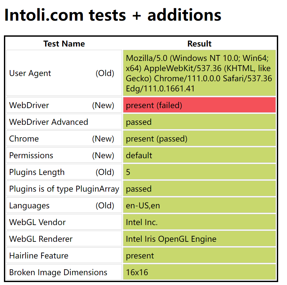
Task: Click the Mozilla/5.0 user agent result text
Action: (x=199, y=73)
